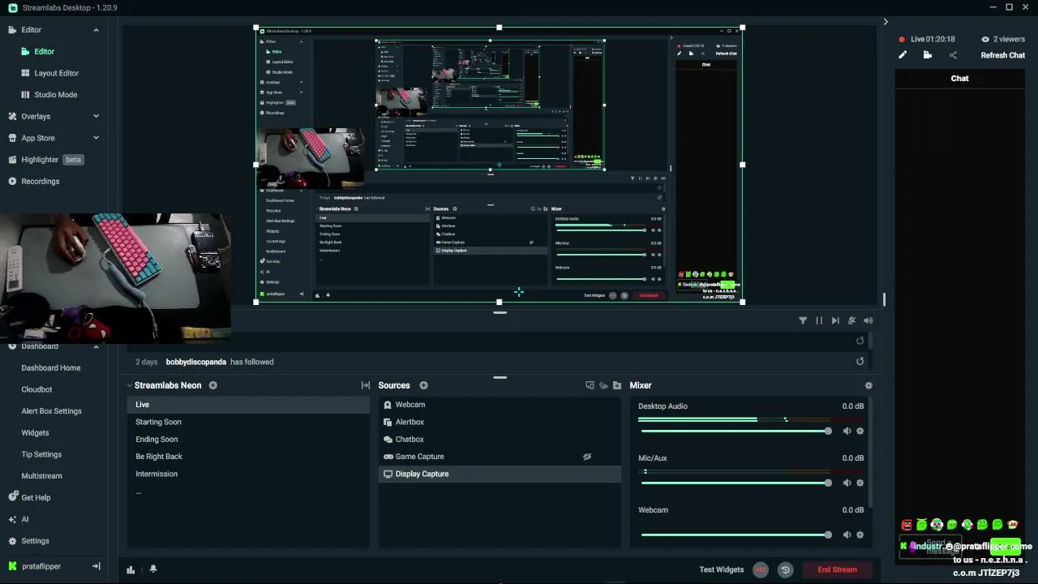Open Tip Settings in sidebar

click(x=41, y=454)
